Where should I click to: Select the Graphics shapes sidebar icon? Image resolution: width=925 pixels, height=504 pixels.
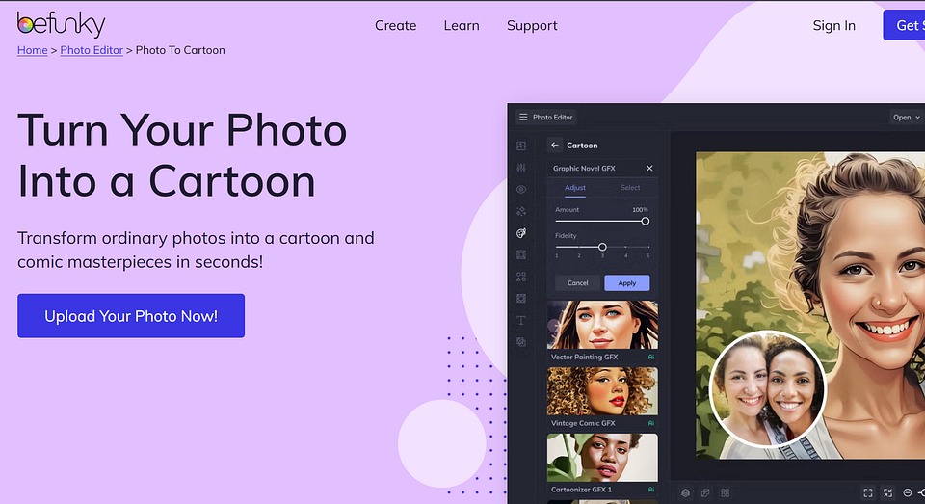521,277
